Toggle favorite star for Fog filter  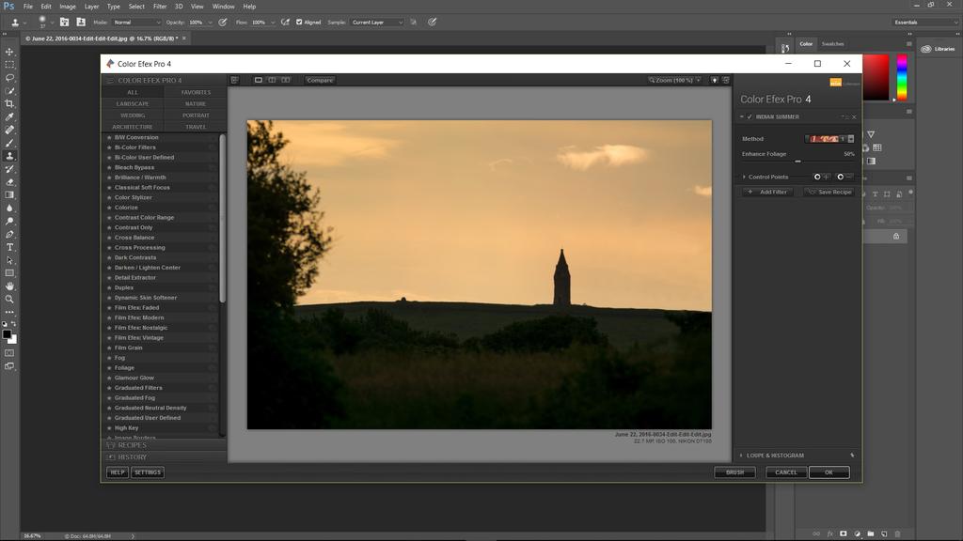tap(108, 358)
